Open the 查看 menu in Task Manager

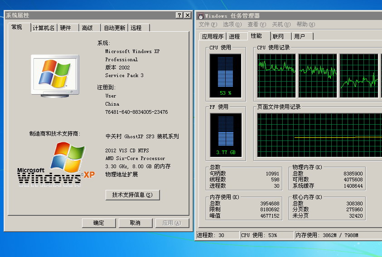point(257,24)
